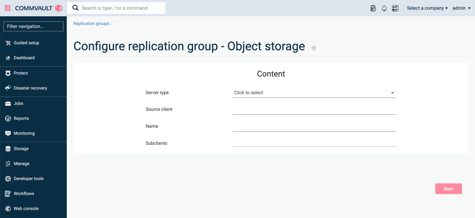Image resolution: width=475 pixels, height=218 pixels.
Task: Expand the Select a company dropdown
Action: [427, 8]
